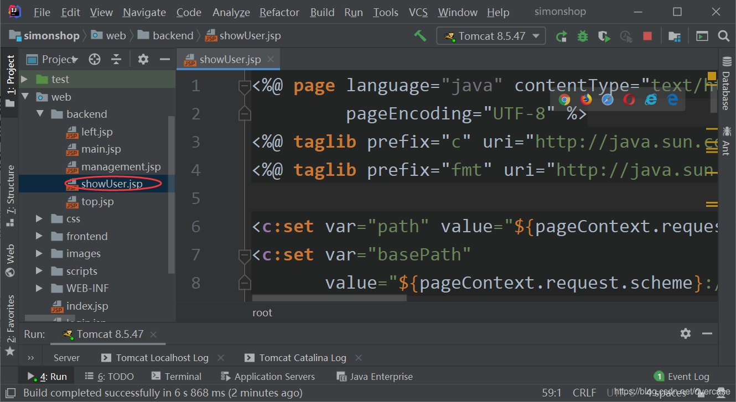Select the Server tab in Run panel
Screen dimensions: 736x402
(66, 358)
